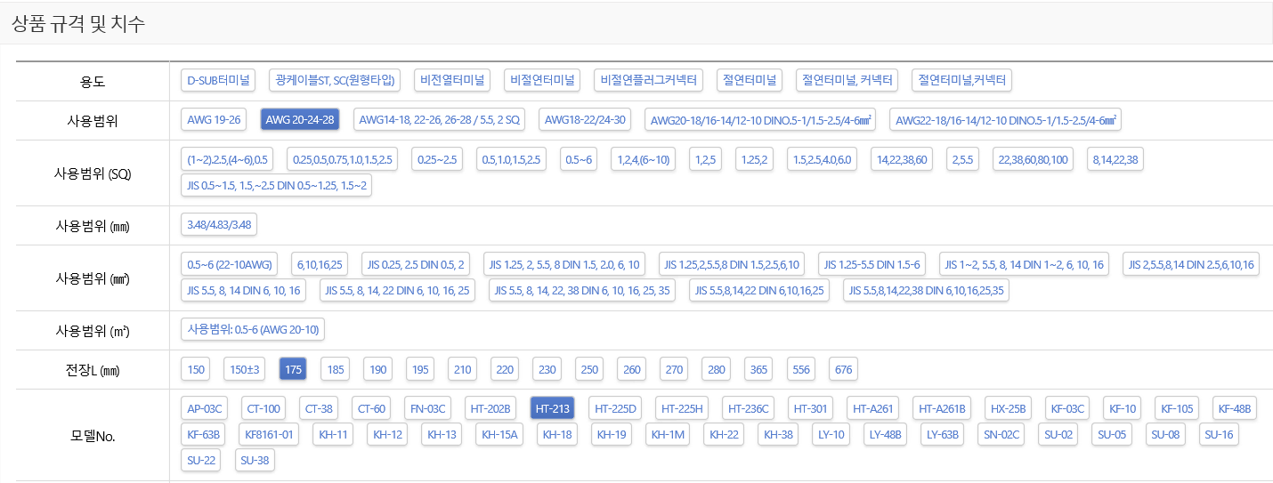The height and width of the screenshot is (483, 1273).
Task: Choose SQ range 14,22,38,60
Action: (902, 160)
